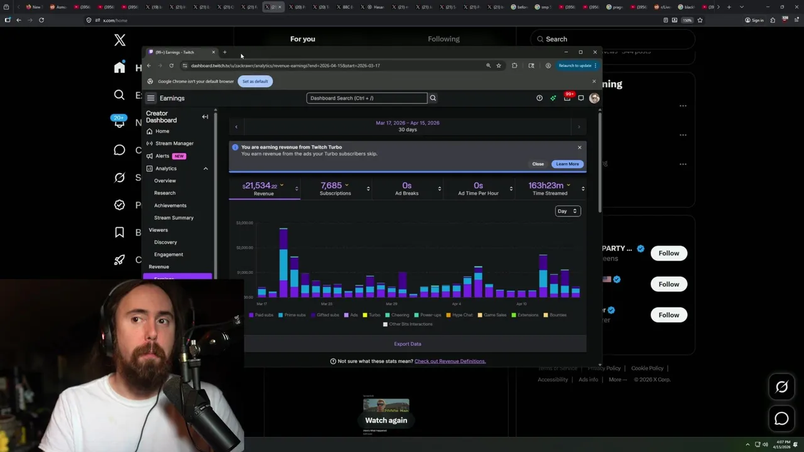
Task: Open Research under Analytics
Action: (165, 193)
